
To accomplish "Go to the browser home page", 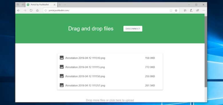I will tap(37, 10).
